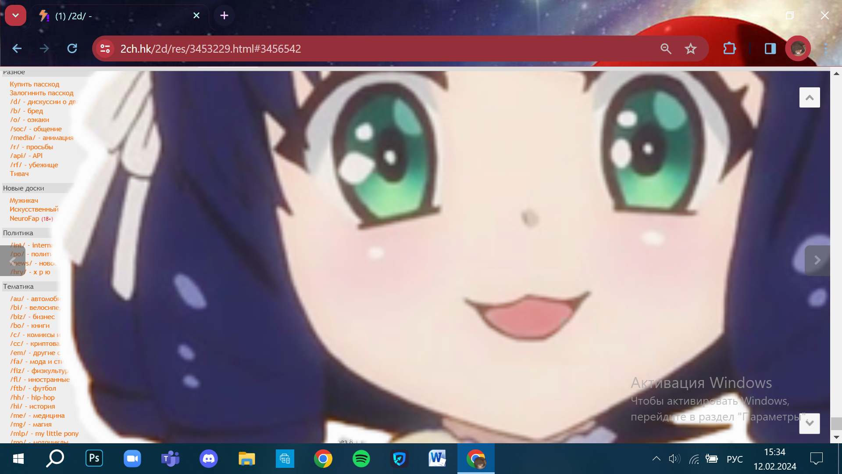
Task: Go to /au/ - автомобили board
Action: [35, 298]
